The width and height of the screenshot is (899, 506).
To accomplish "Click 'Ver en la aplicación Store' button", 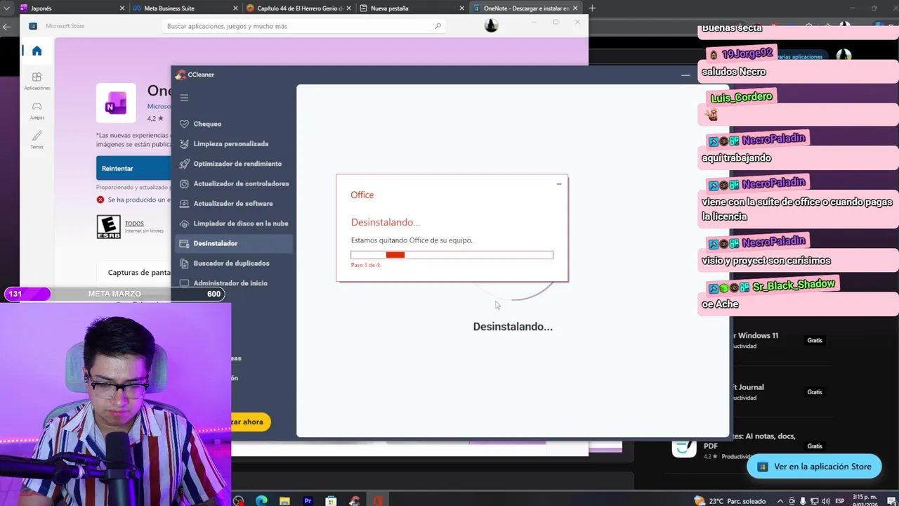I will pyautogui.click(x=814, y=467).
